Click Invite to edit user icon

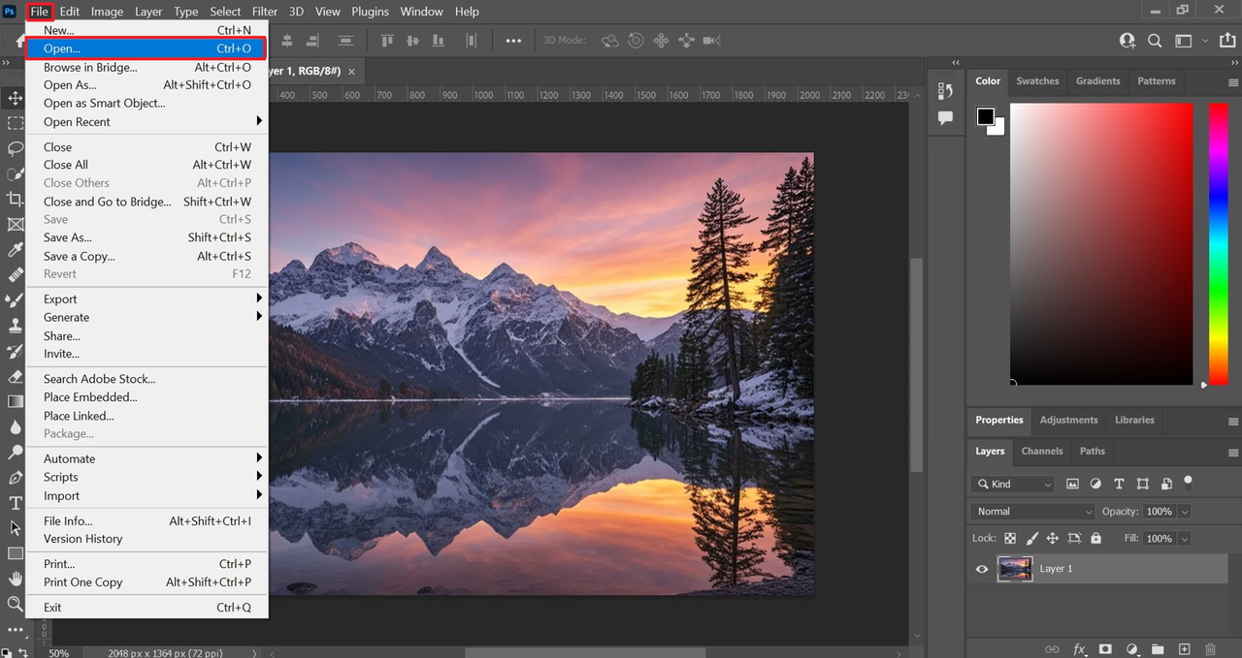(x=1128, y=41)
